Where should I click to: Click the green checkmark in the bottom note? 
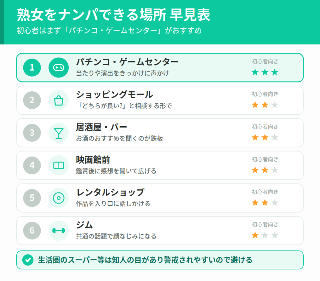coord(28,260)
